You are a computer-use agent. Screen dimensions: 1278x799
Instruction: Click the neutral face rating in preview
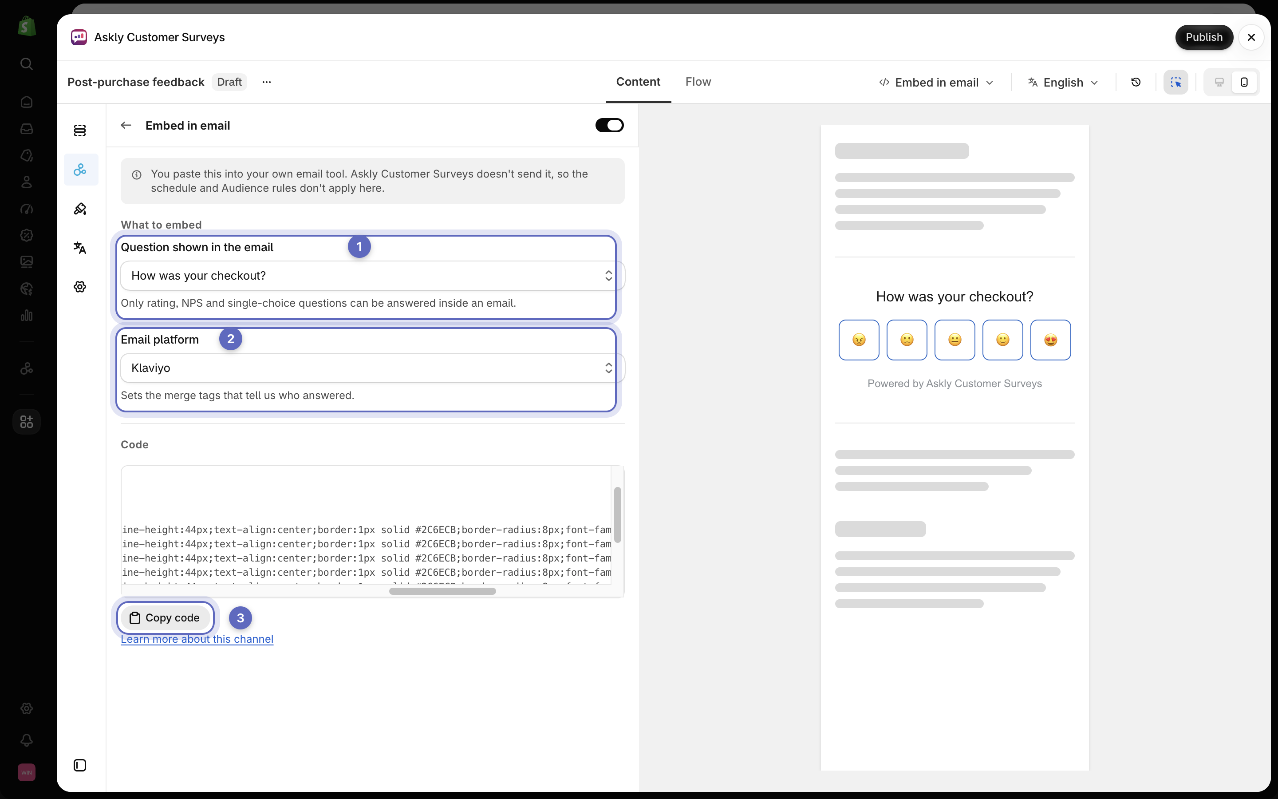point(955,340)
